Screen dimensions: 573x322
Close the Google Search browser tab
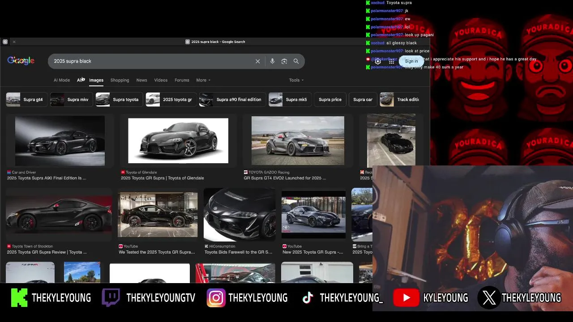14,42
